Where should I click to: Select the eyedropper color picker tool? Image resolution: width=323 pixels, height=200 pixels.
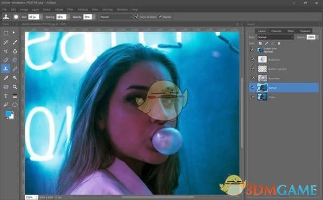(x=6, y=78)
